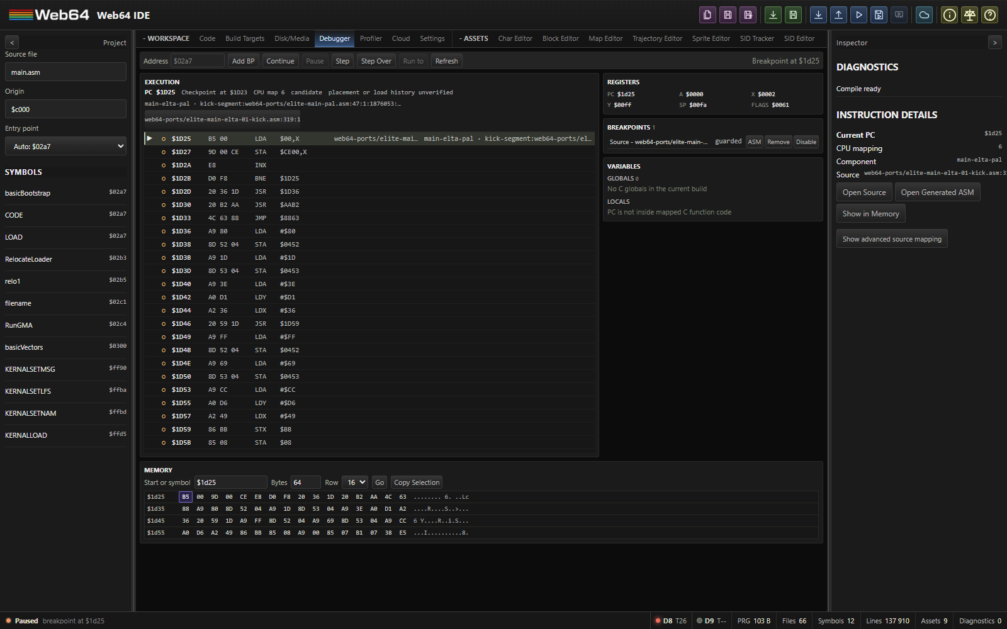The height and width of the screenshot is (629, 1007).
Task: Open the Build Targets tab
Action: click(245, 38)
